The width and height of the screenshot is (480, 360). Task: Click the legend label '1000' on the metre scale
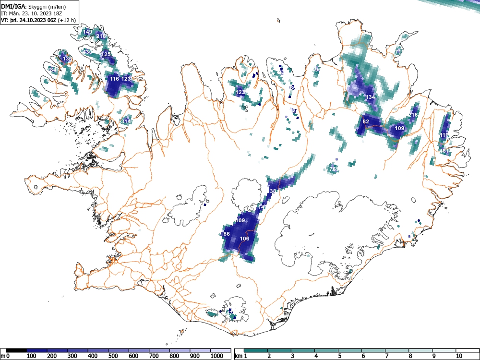coord(217,356)
